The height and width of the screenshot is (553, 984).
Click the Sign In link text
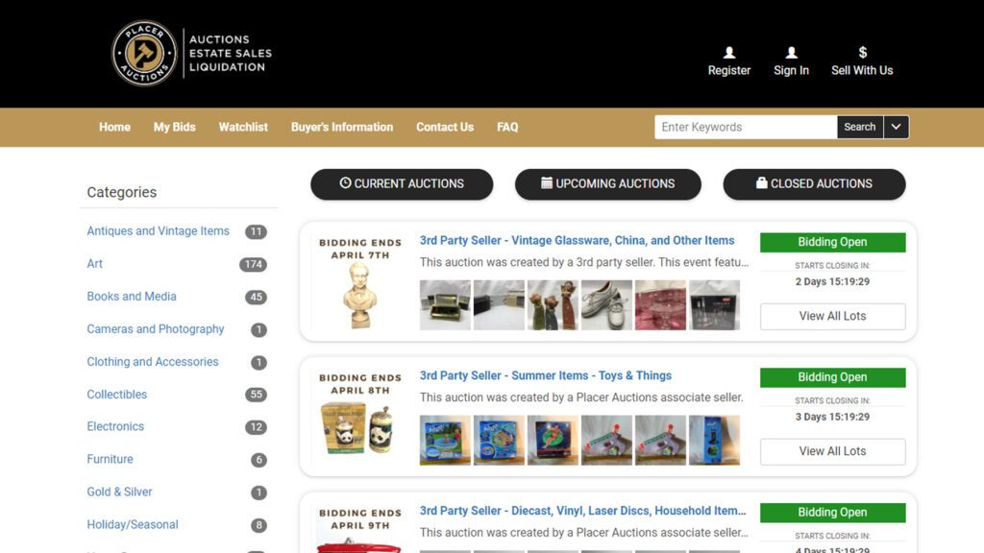[792, 70]
